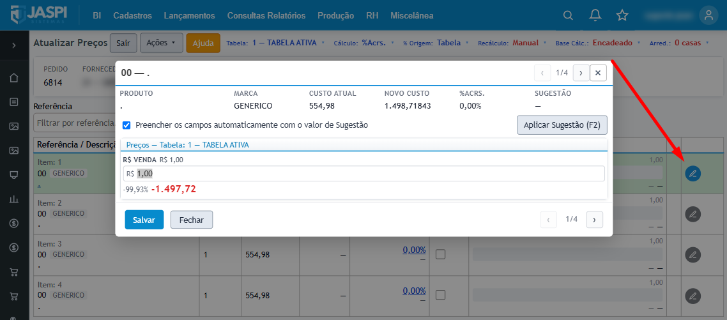
Task: Open the notifications bell
Action: point(595,15)
